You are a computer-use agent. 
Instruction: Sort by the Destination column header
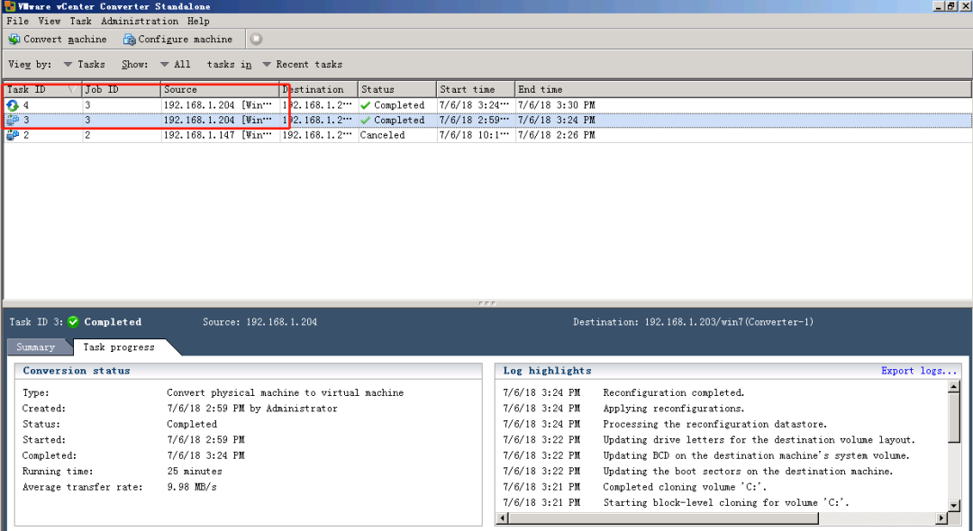point(318,89)
